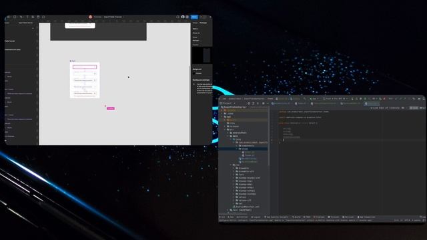Switch to the Prototype tab in Figma
The image size is (427, 240).
click(203, 23)
